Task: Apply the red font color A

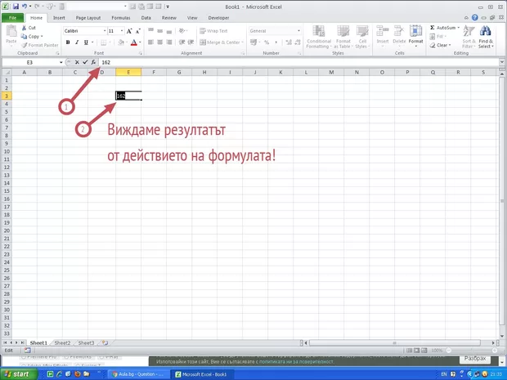Action: point(134,42)
